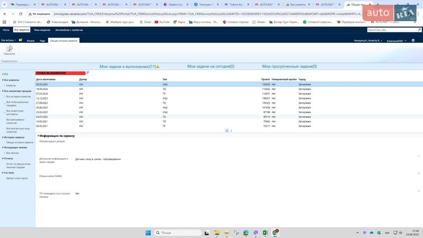This screenshot has height=238, width=423.
Task: Collapse the Все клиенты sidebar section
Action: pyautogui.click(x=2, y=80)
